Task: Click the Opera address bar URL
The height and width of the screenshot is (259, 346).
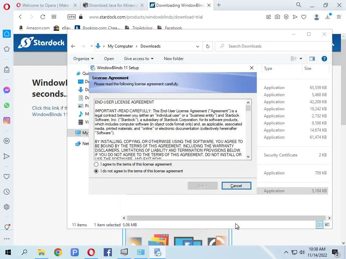Action: [146, 17]
